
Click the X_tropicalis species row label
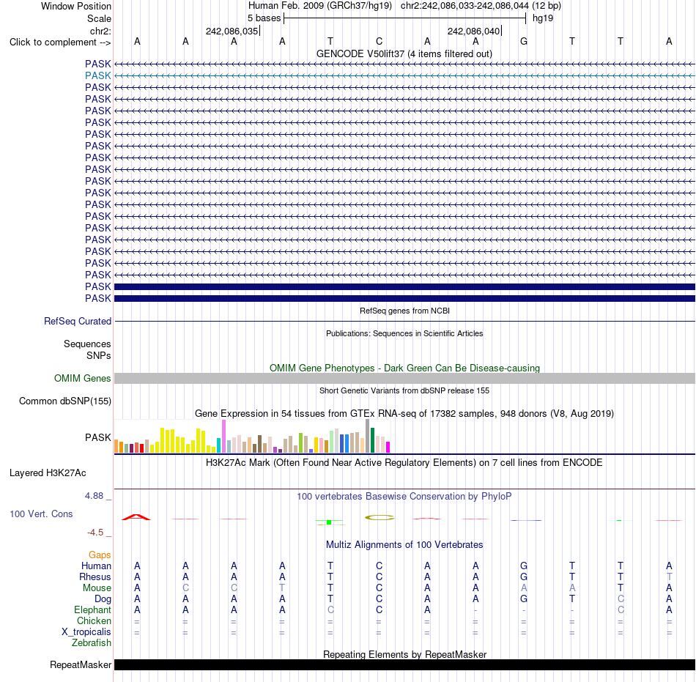86,632
